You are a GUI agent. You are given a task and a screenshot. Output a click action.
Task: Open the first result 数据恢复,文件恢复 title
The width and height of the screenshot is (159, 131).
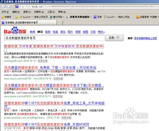pyautogui.click(x=54, y=46)
